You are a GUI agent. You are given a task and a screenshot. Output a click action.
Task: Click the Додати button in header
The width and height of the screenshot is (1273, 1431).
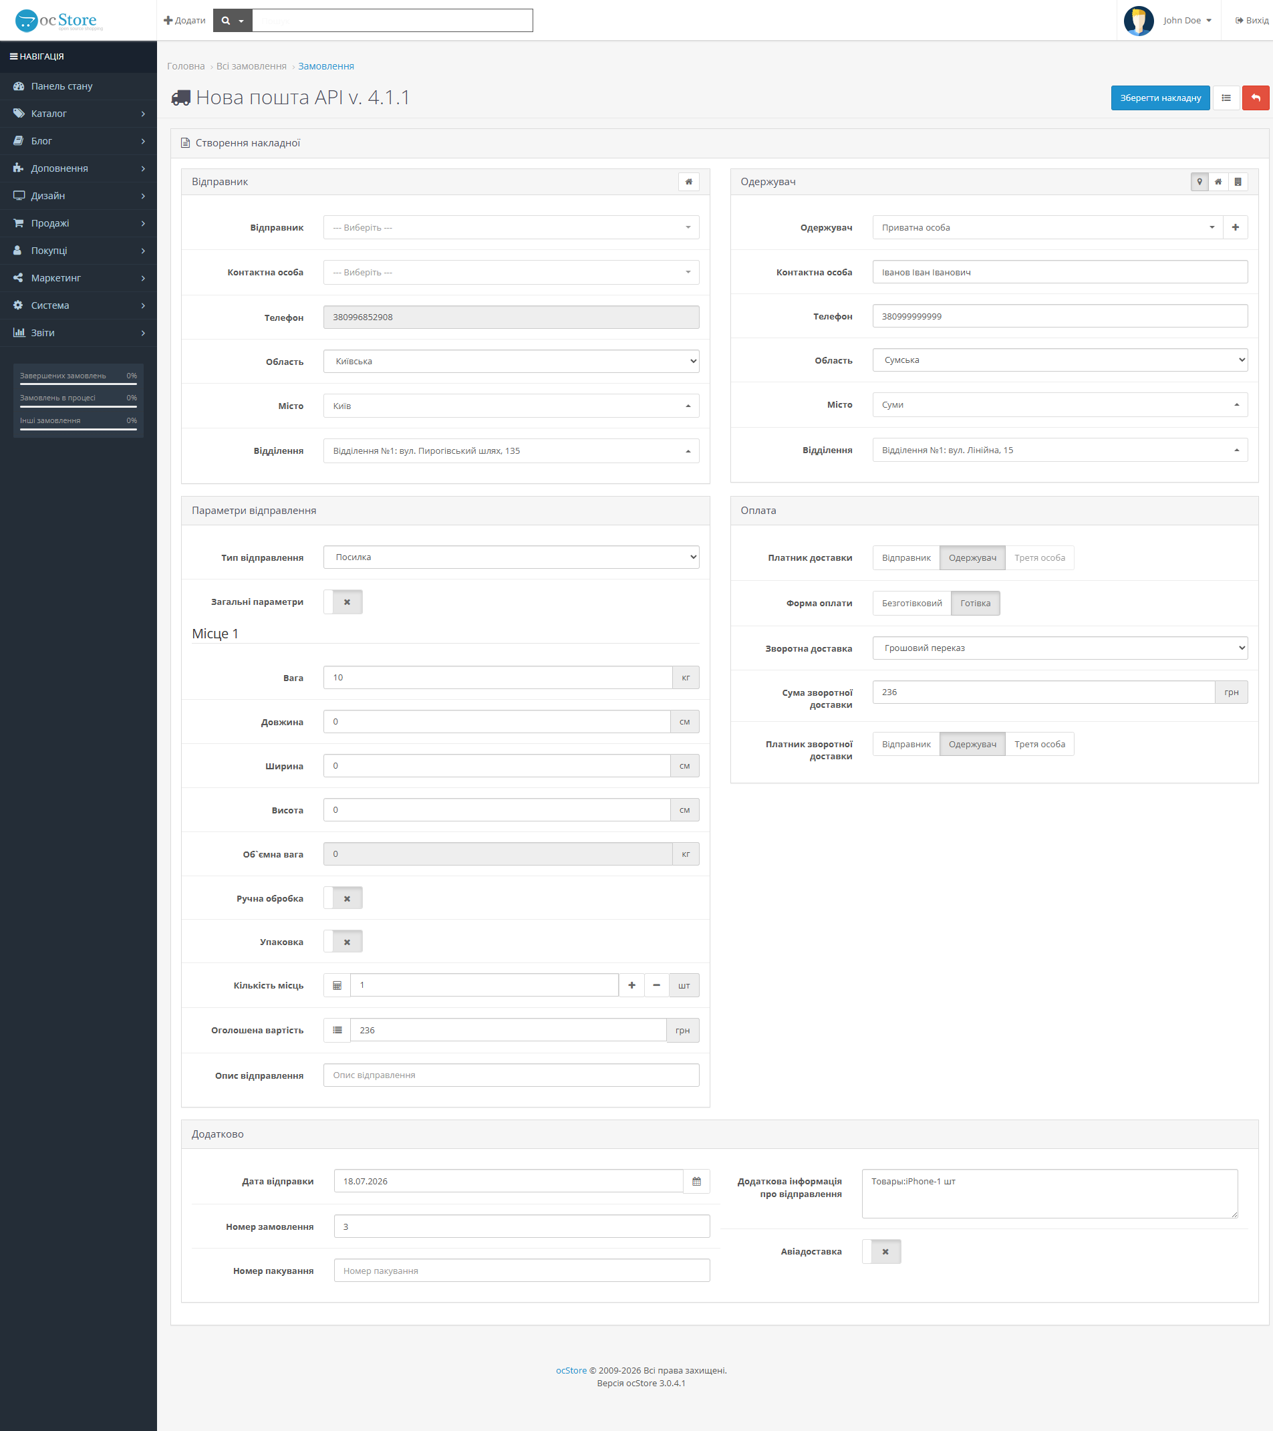tap(184, 20)
